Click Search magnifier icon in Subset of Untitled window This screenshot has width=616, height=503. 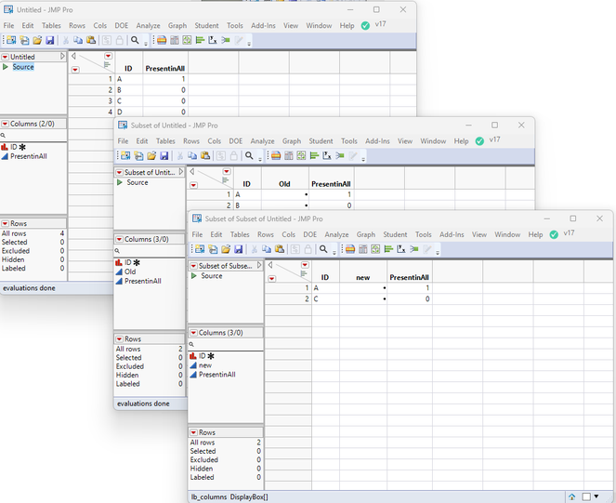[x=249, y=156]
